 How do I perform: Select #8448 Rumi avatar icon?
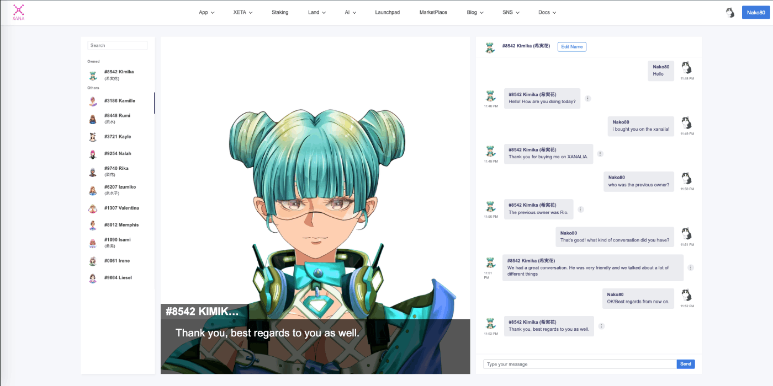[x=93, y=119]
